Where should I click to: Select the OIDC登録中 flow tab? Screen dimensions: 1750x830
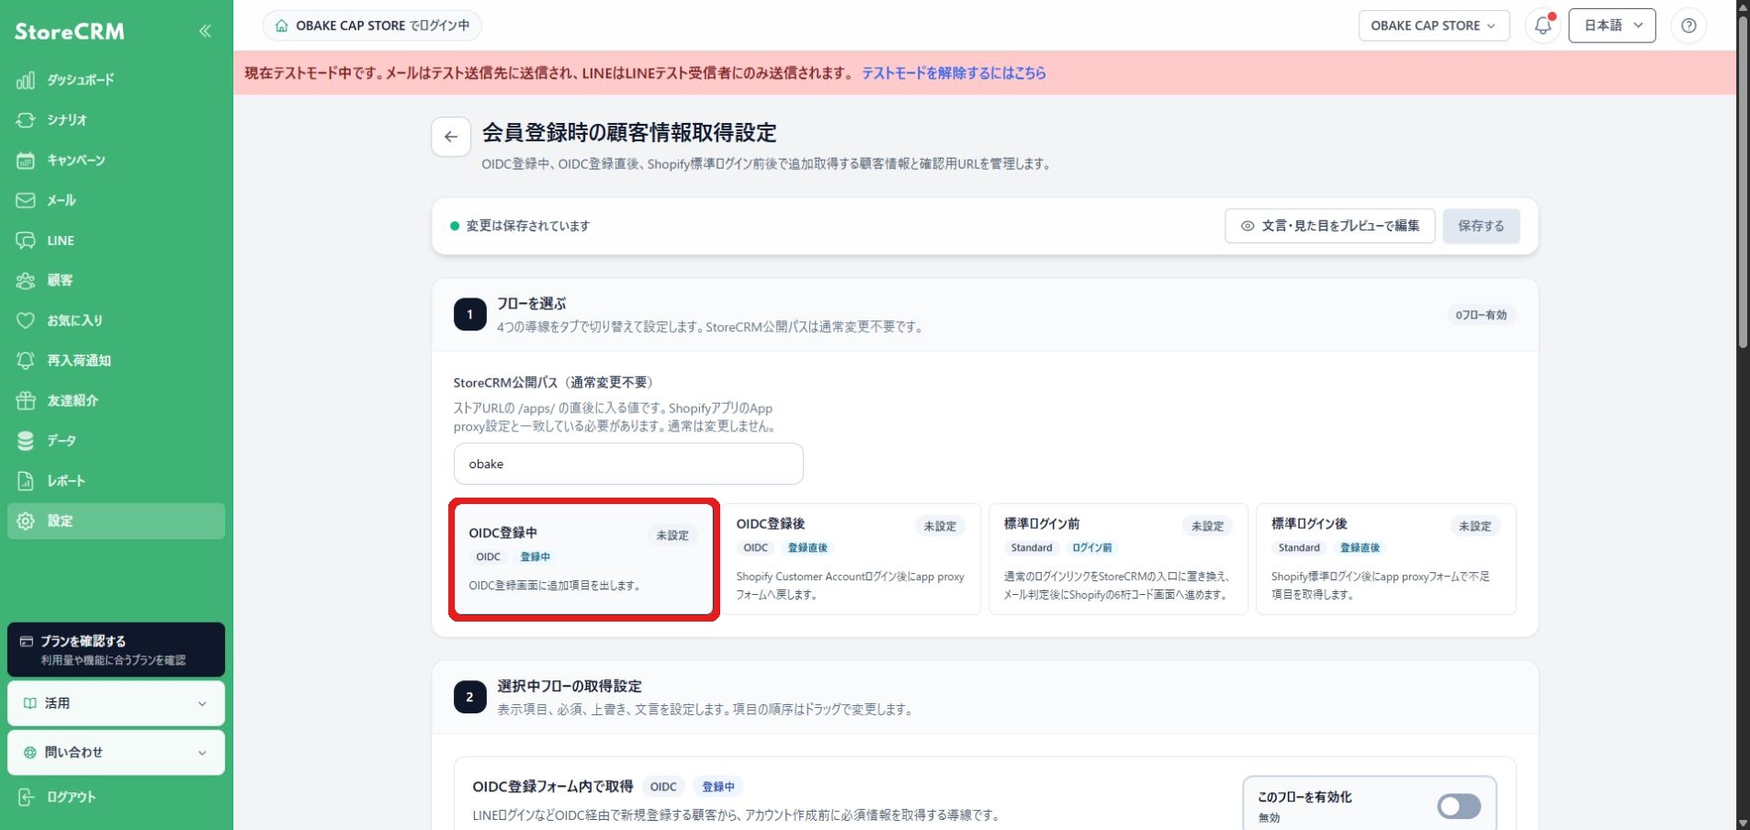(x=584, y=559)
